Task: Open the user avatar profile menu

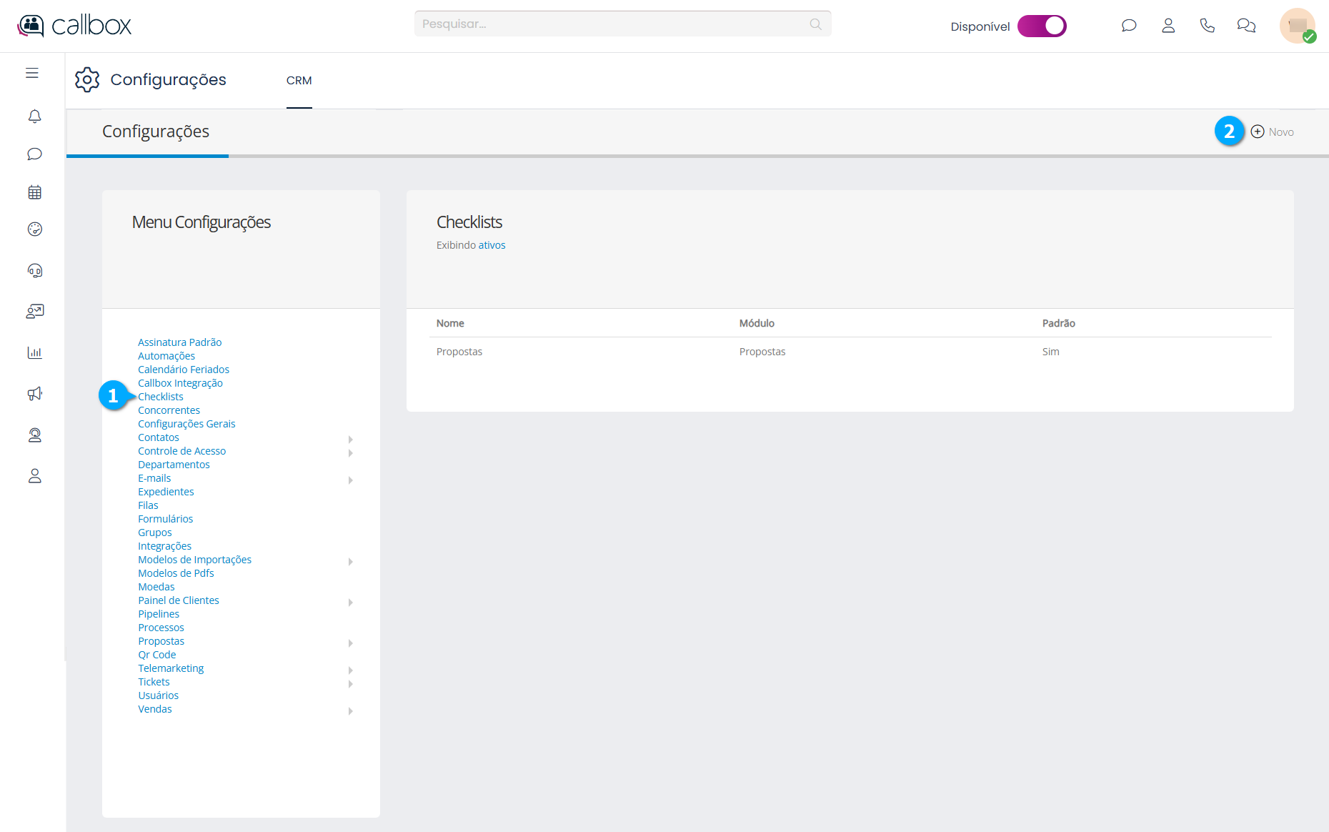Action: coord(1297,26)
